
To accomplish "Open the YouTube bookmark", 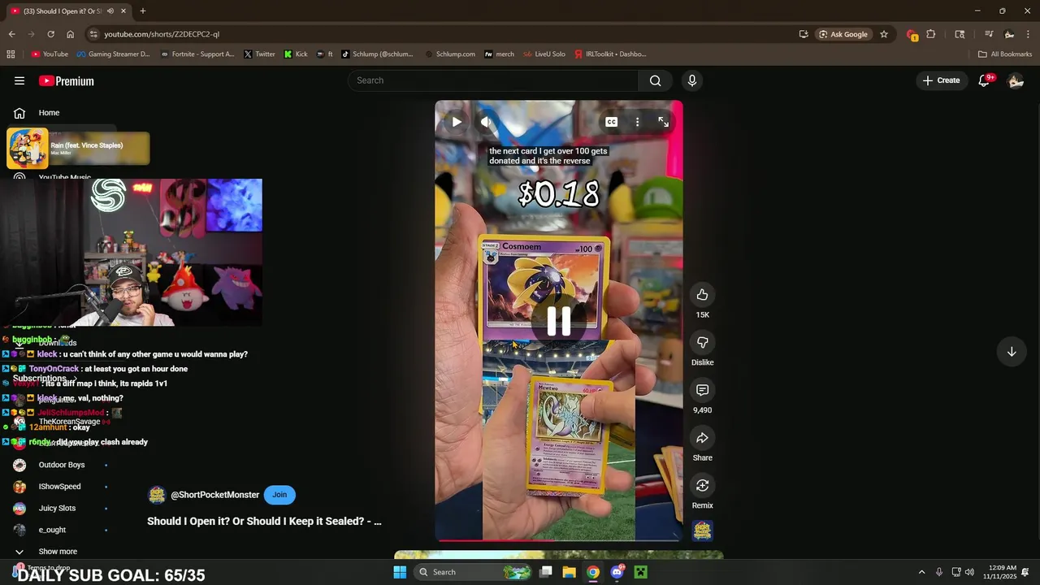I will (x=50, y=54).
